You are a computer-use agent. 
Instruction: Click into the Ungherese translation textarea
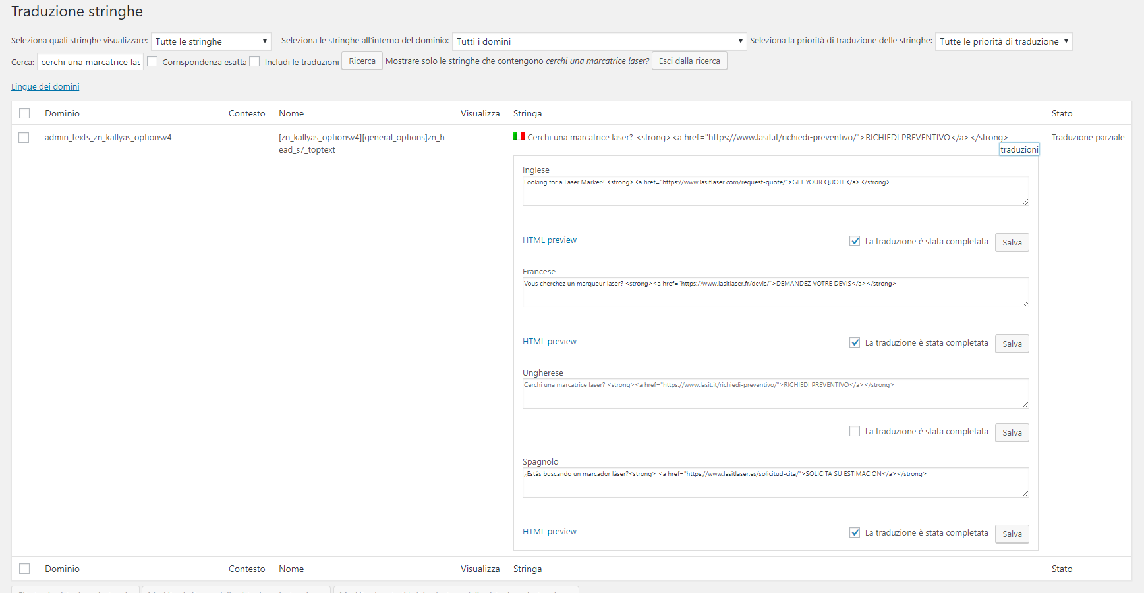775,394
